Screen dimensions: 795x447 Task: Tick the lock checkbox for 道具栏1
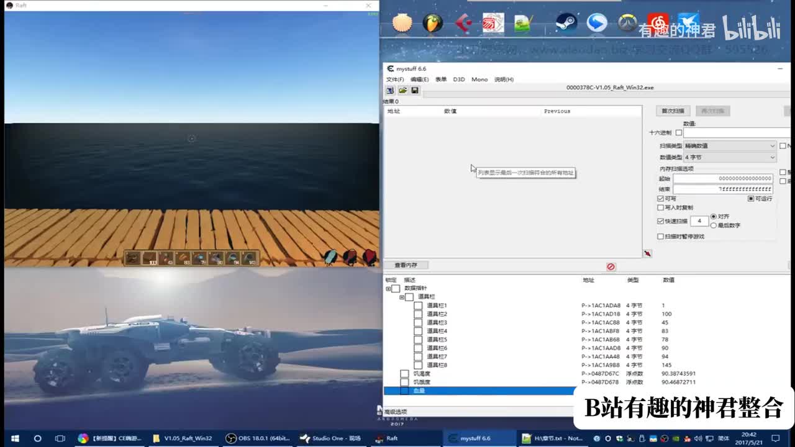(418, 305)
